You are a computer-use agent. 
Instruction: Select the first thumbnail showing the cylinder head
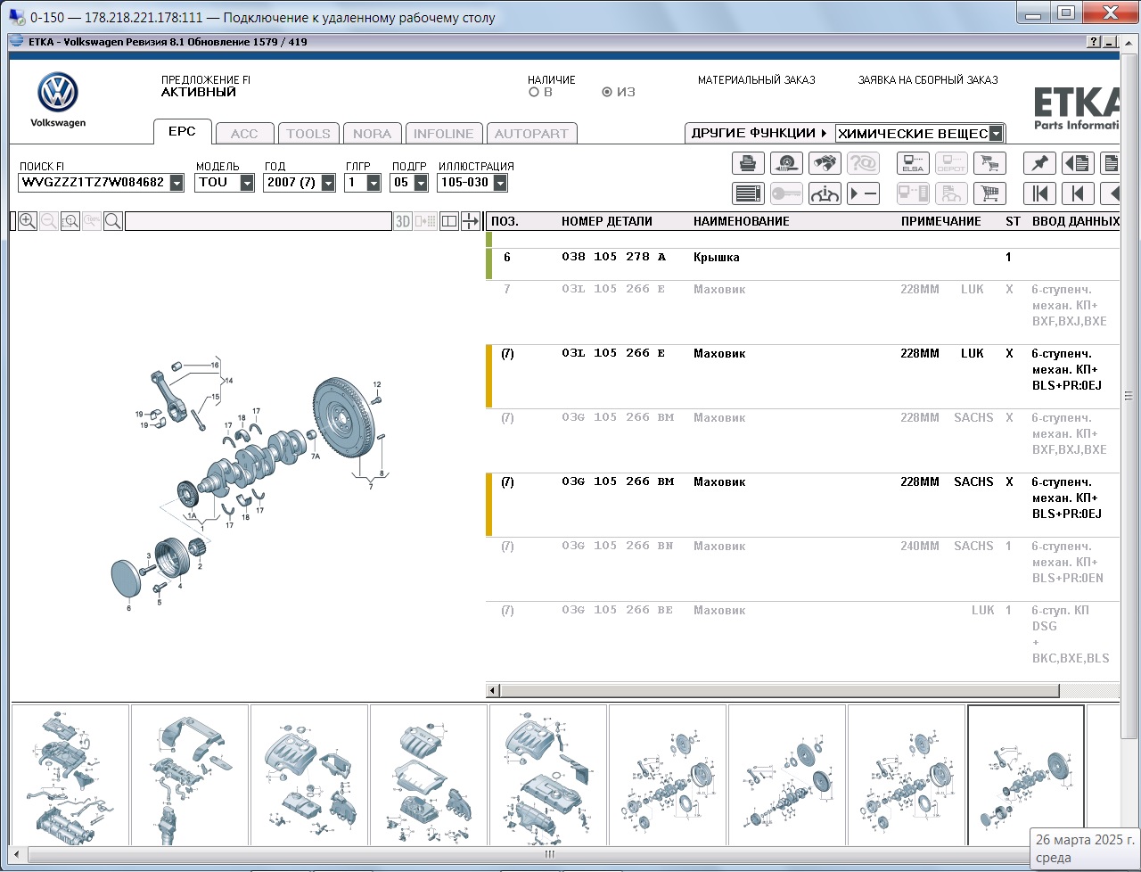pyautogui.click(x=70, y=775)
